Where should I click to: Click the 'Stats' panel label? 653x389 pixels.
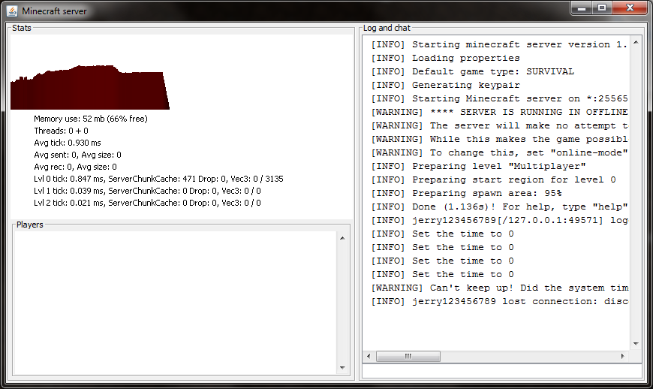pyautogui.click(x=22, y=28)
